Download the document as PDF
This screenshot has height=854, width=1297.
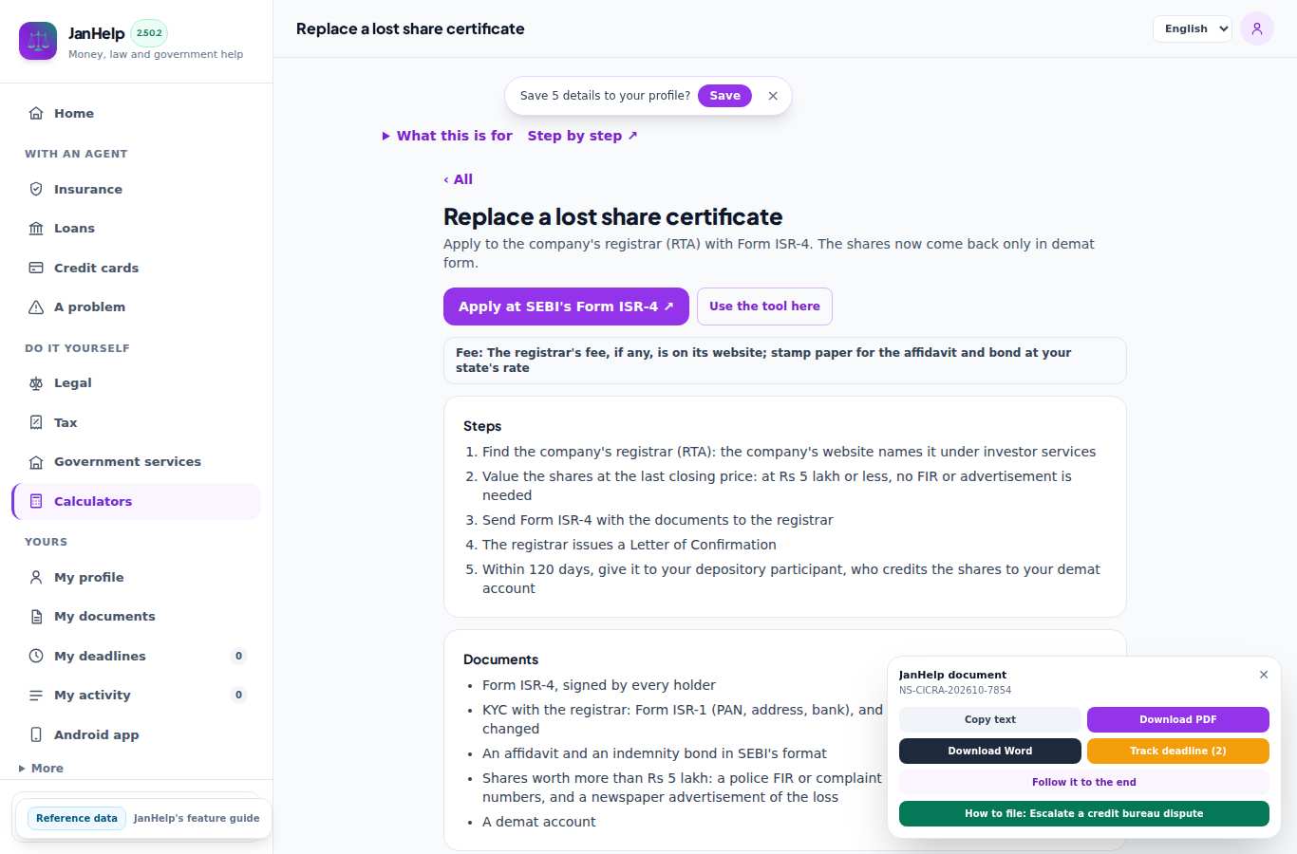click(x=1178, y=719)
